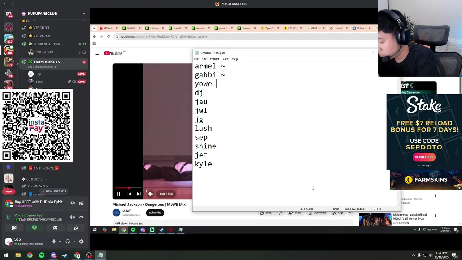
Task: Open Notepad View menu
Action: click(225, 59)
